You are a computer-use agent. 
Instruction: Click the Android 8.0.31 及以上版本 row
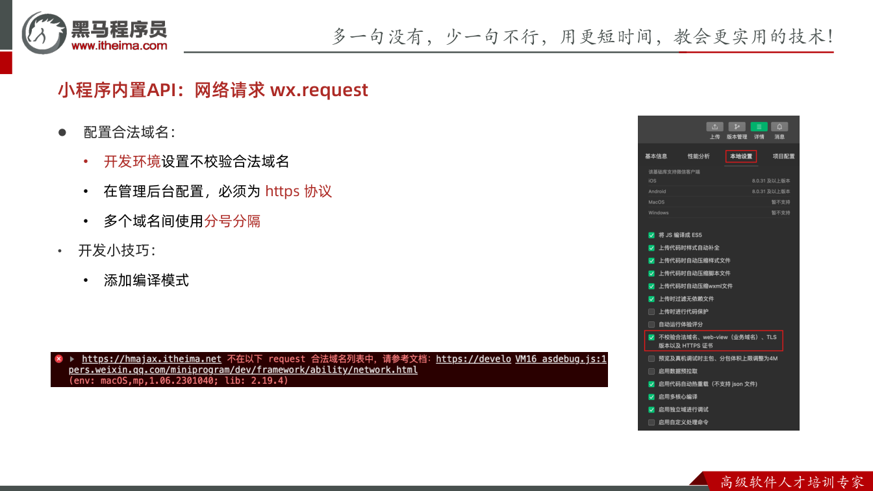[719, 192]
